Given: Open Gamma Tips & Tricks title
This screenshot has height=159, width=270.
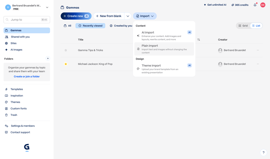Looking at the screenshot, I should [90, 50].
